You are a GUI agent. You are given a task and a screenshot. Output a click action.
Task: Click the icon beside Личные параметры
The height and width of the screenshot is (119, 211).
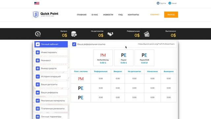click(38, 117)
